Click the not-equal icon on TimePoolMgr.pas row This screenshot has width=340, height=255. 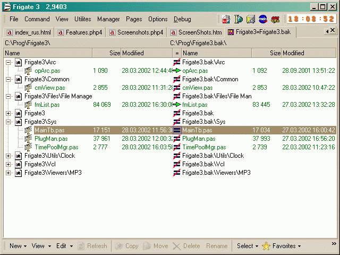click(x=177, y=147)
